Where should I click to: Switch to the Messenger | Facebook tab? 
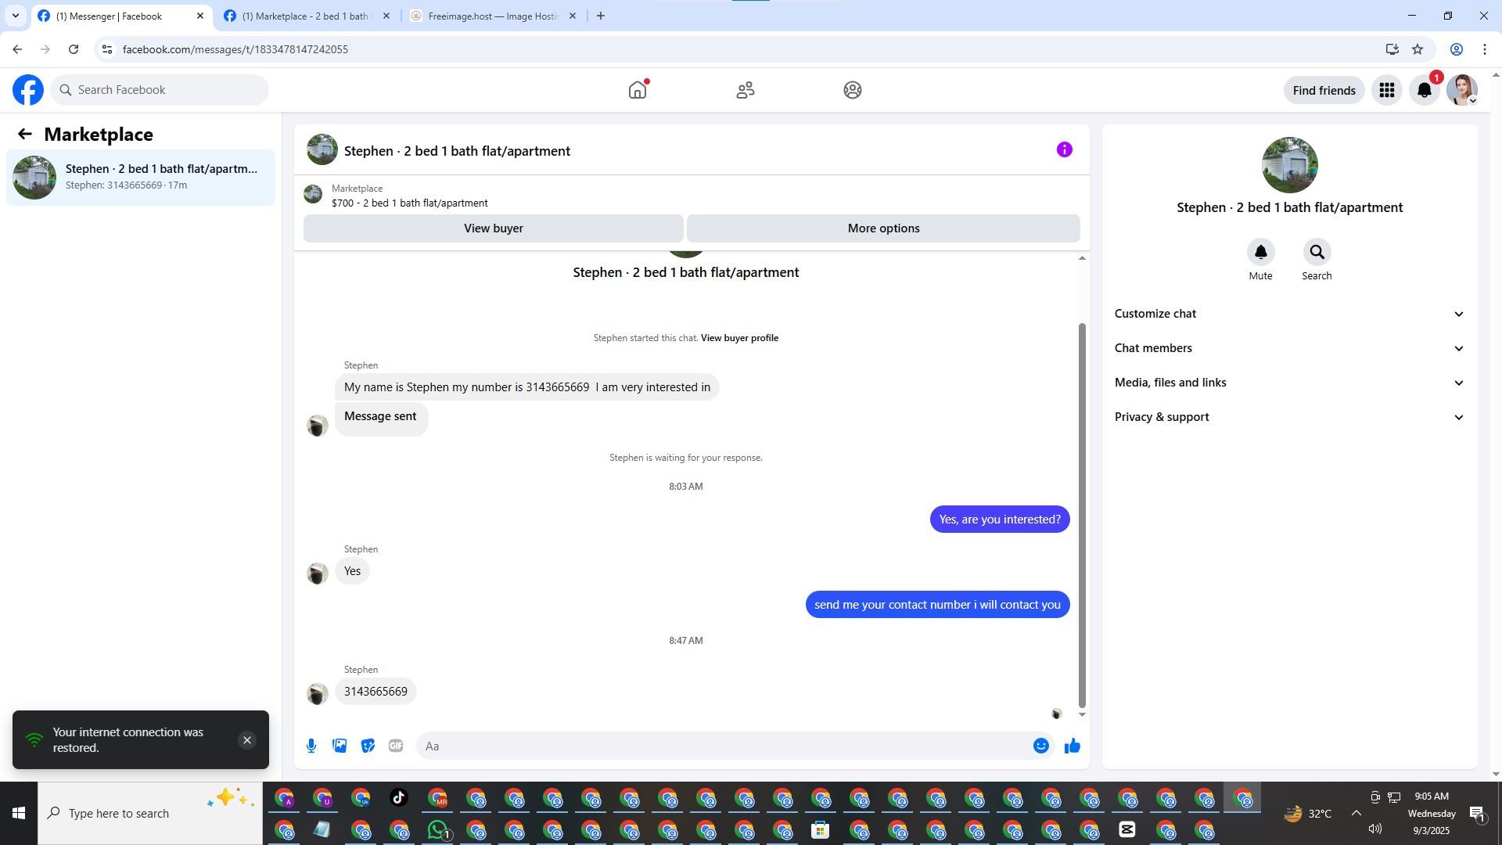121,16
